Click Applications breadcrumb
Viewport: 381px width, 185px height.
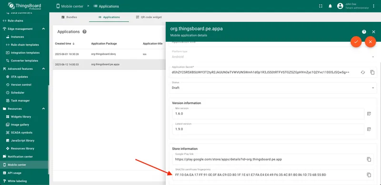click(106, 6)
